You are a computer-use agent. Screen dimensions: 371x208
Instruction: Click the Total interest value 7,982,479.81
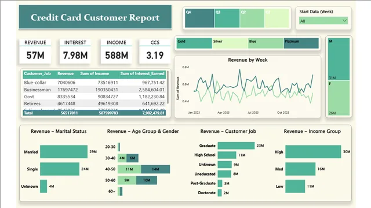tap(153, 113)
